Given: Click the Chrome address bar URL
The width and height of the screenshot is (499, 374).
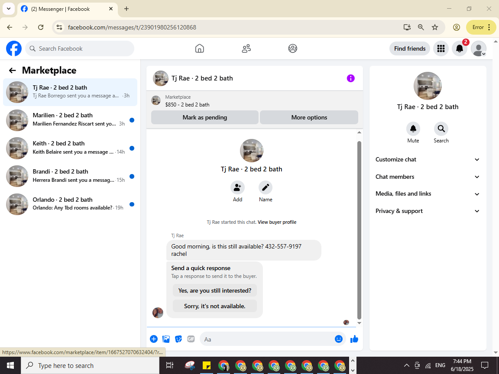Looking at the screenshot, I should (132, 27).
